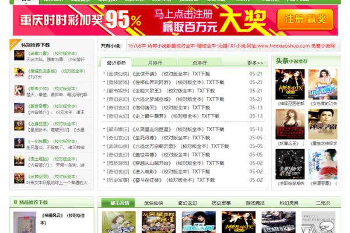The image size is (350, 233).
Task: Open 《六迹之梦域空城》 download link
Action: tap(178, 99)
